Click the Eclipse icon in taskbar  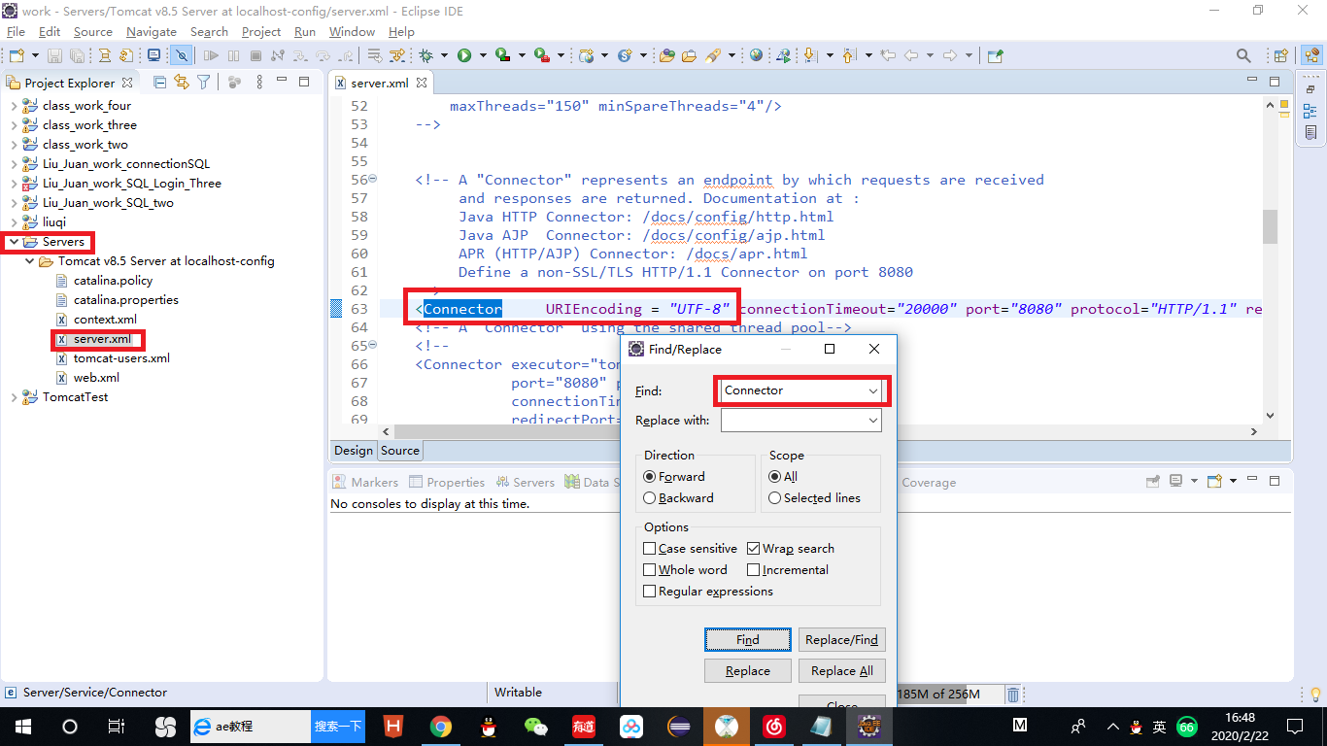(679, 726)
